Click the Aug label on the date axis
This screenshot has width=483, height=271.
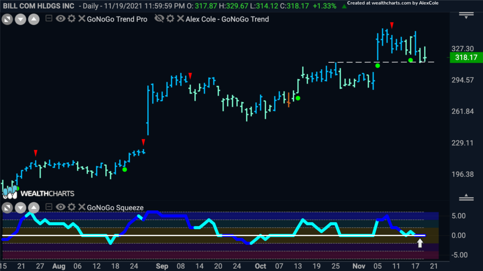[59, 266]
